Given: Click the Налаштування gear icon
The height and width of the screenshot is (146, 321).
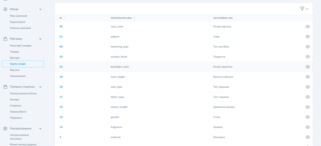Looking at the screenshot, I should [x=5, y=128].
